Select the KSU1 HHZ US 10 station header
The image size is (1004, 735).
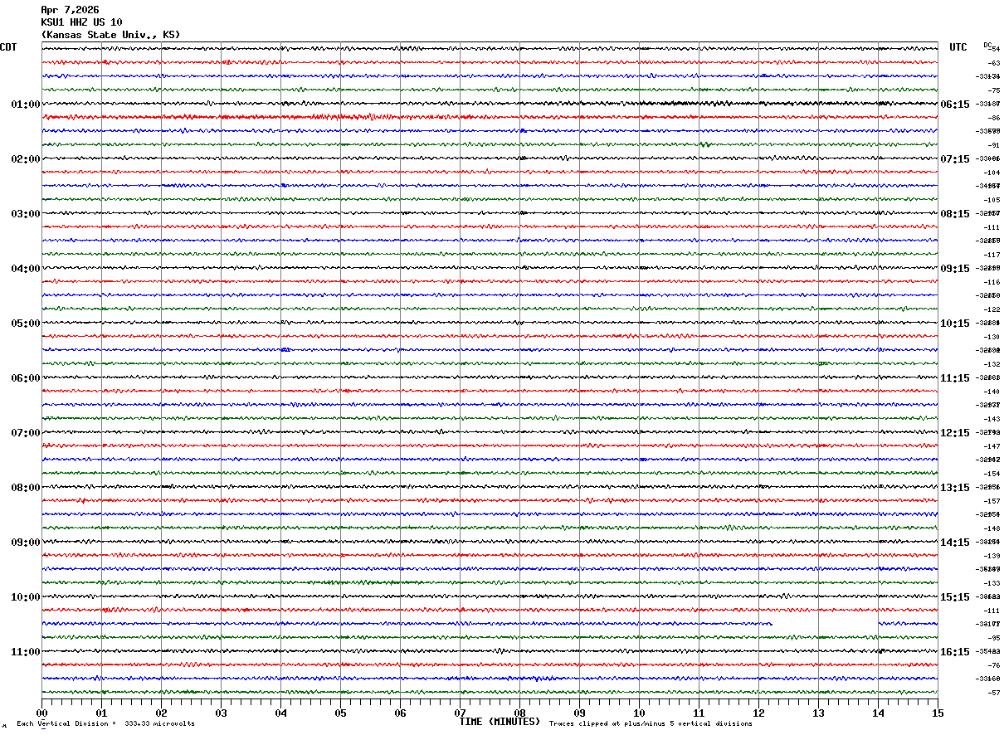[x=81, y=22]
